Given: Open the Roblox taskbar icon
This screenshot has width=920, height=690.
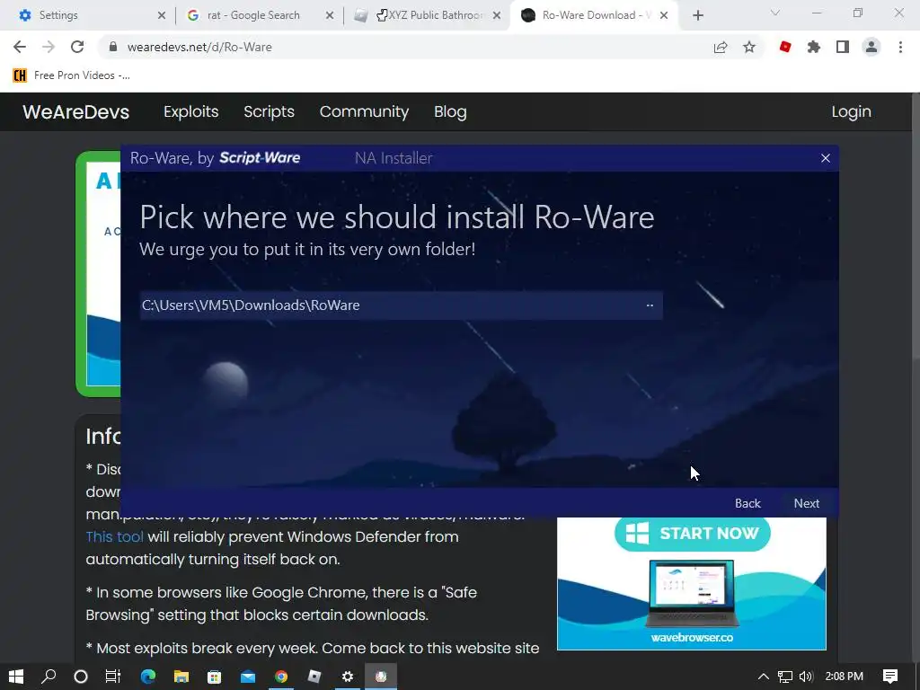Looking at the screenshot, I should click(314, 677).
